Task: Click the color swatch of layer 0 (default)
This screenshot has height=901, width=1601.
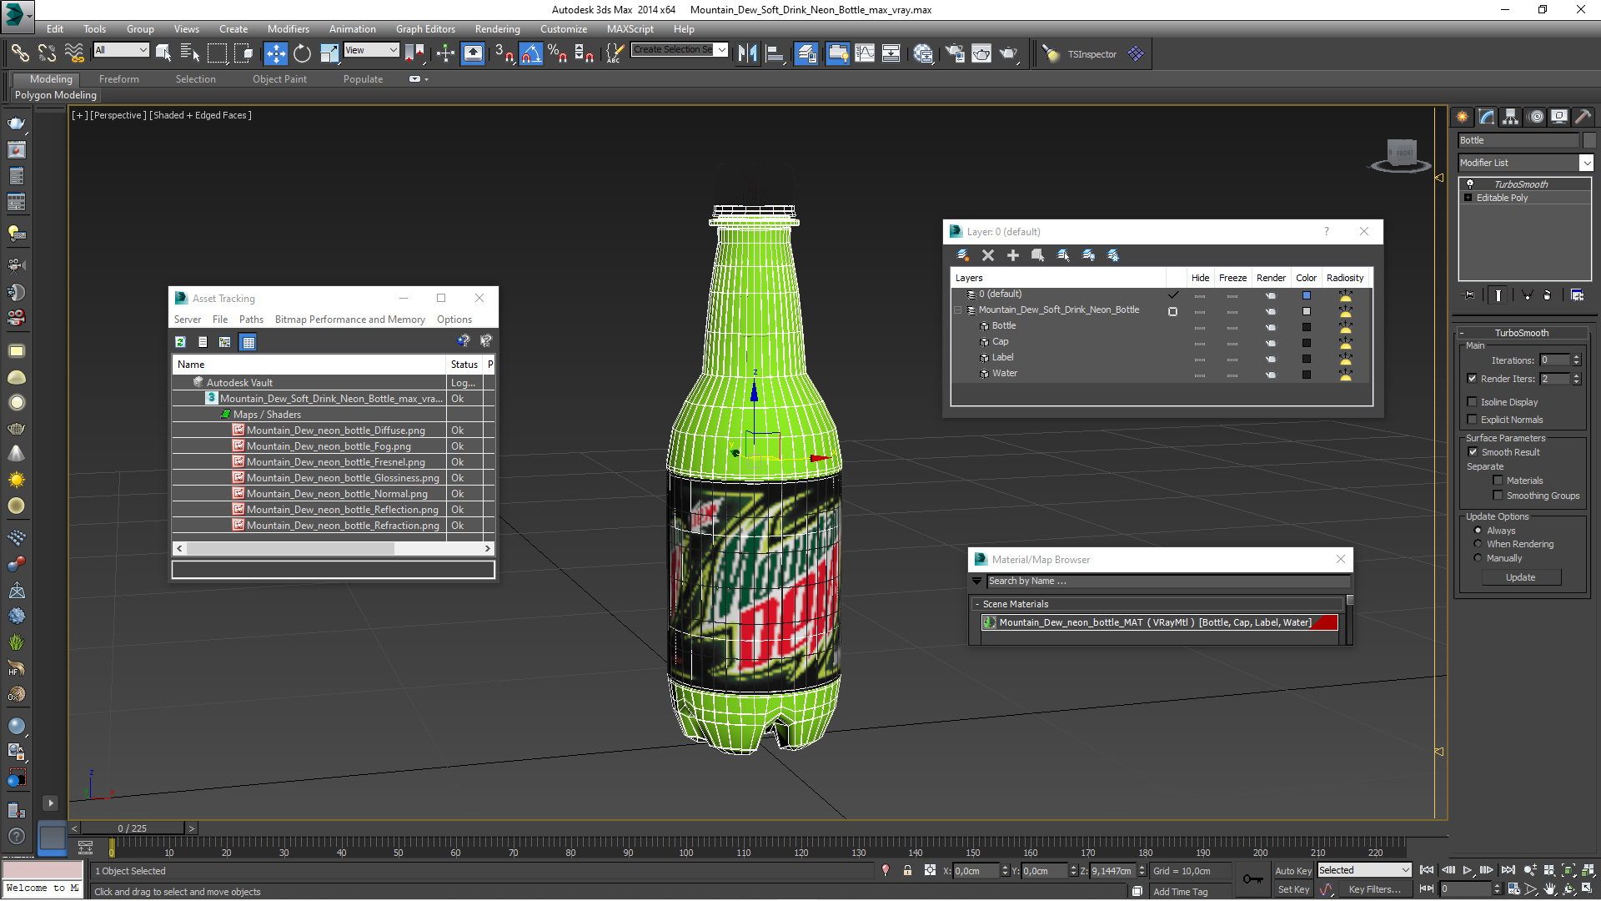Action: (x=1307, y=294)
